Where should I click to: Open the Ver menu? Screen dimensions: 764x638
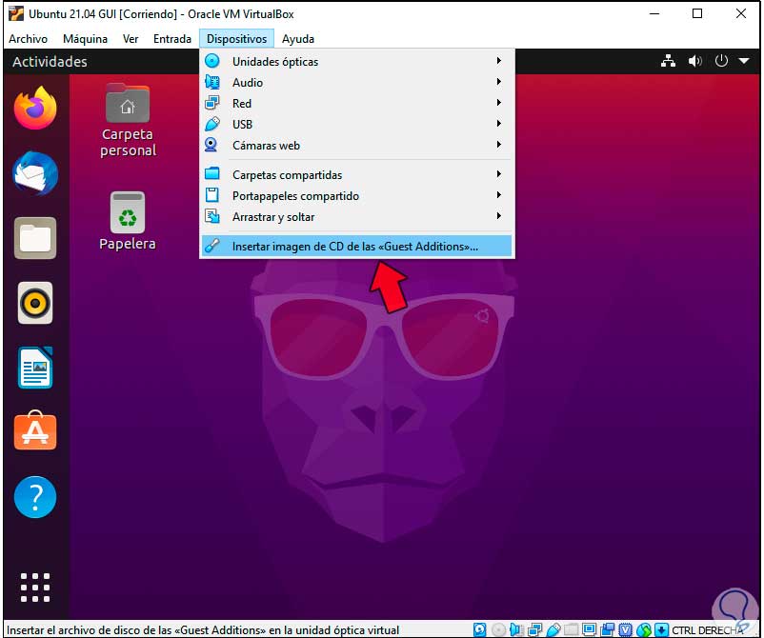[131, 39]
